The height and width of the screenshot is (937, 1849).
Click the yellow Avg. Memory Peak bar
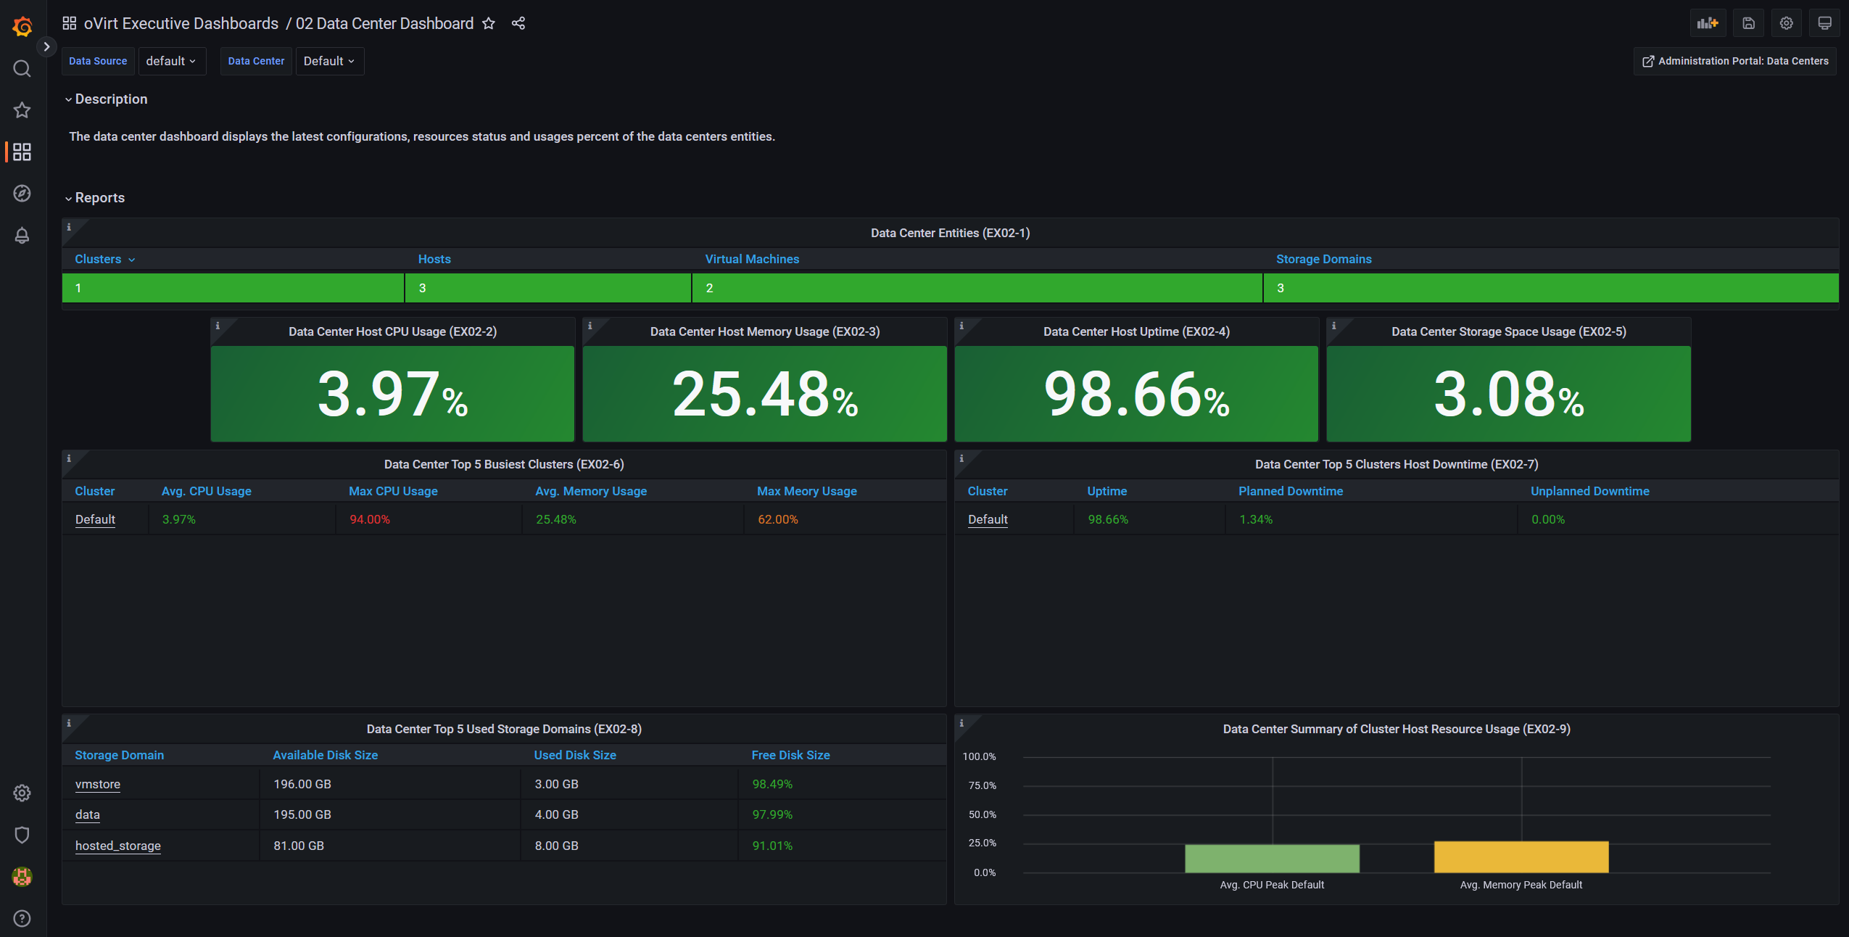point(1521,857)
